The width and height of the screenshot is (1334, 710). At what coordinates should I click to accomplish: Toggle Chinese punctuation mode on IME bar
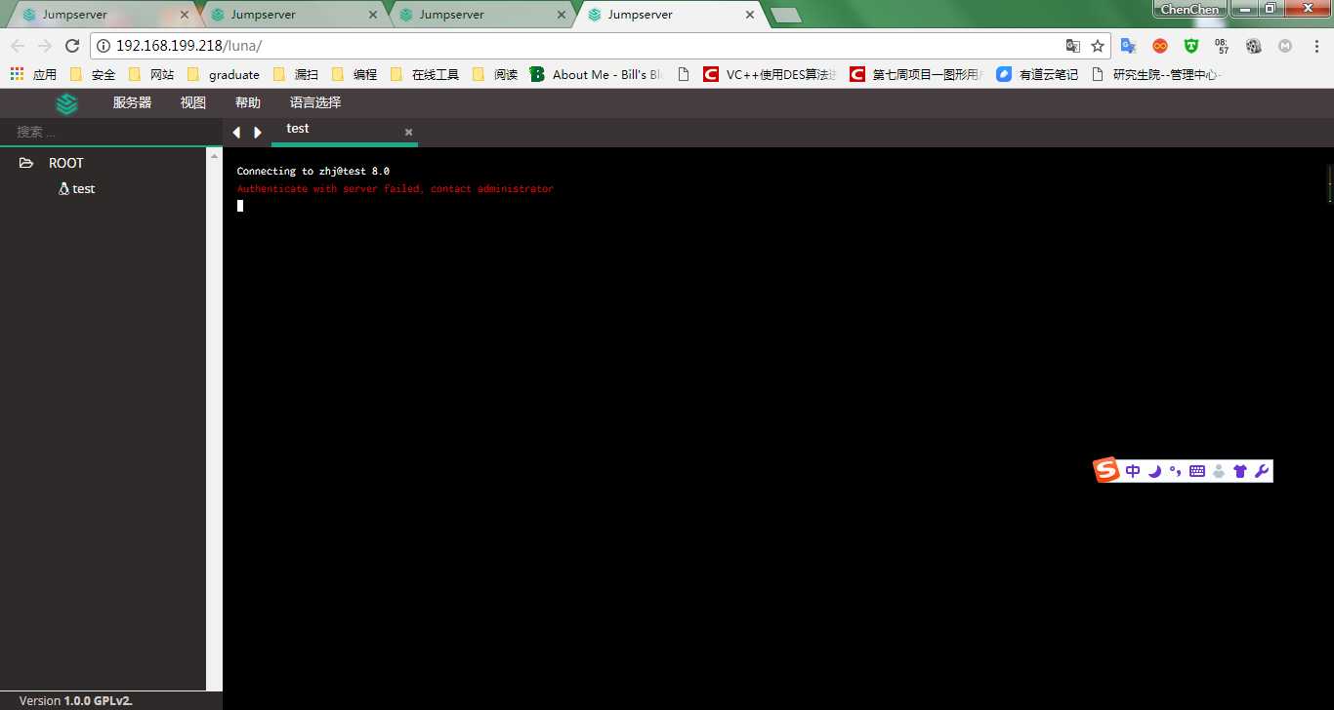[x=1175, y=471]
